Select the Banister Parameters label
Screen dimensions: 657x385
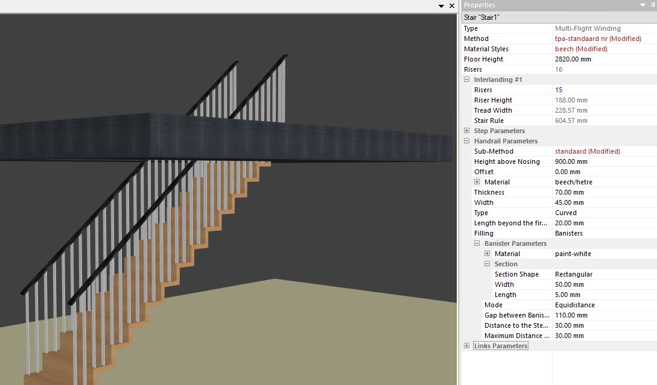515,243
